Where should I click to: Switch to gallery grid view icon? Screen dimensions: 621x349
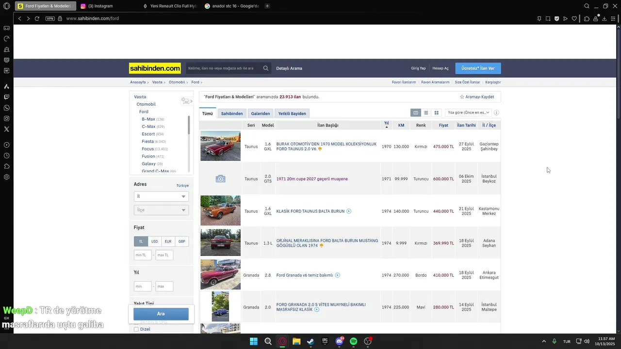pyautogui.click(x=437, y=113)
